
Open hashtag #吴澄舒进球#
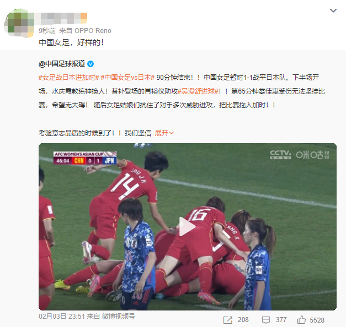click(x=198, y=91)
